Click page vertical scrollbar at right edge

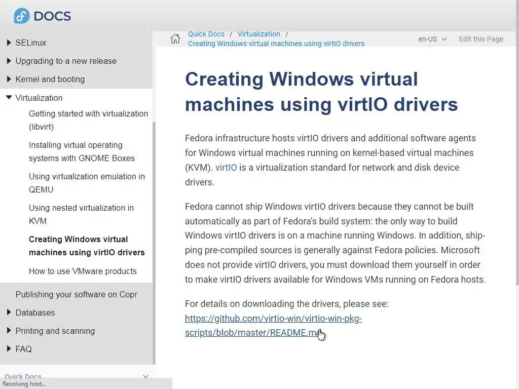[517, 142]
